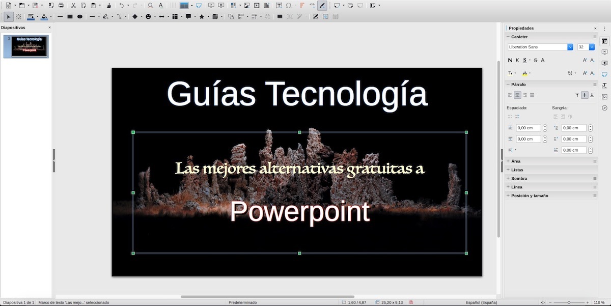Click the Clone formatting brush icon

pos(109,6)
